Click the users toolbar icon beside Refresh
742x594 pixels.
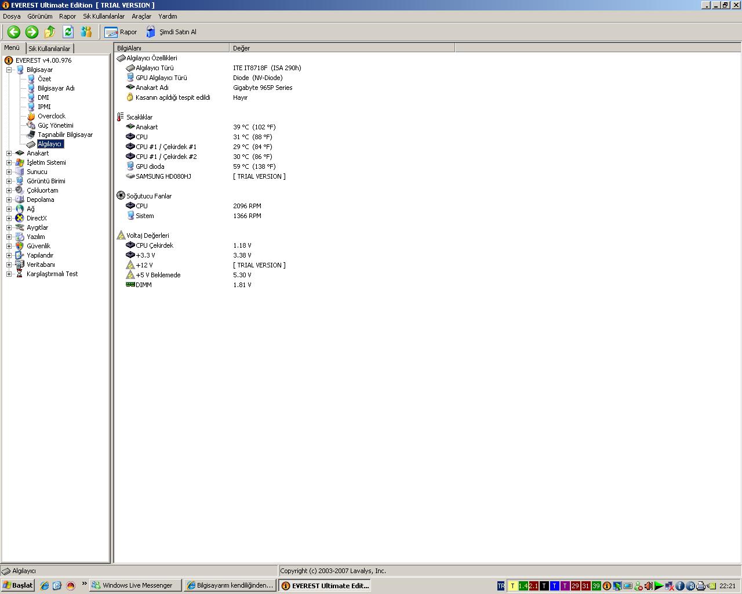[86, 32]
